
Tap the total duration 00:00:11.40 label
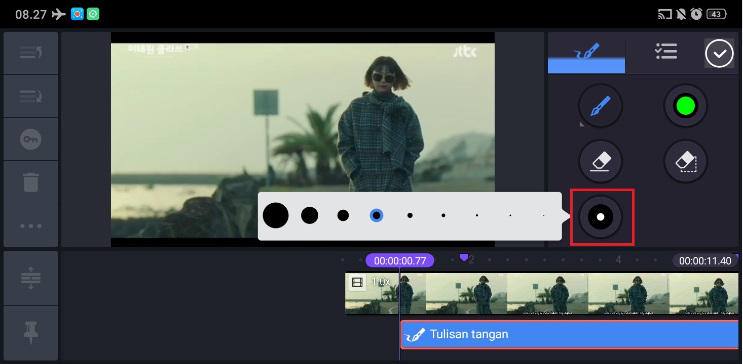click(705, 261)
